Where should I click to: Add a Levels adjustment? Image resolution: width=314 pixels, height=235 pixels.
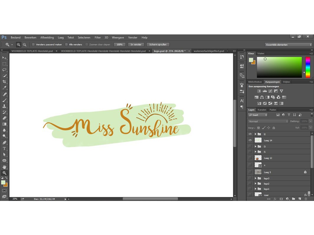(265, 91)
